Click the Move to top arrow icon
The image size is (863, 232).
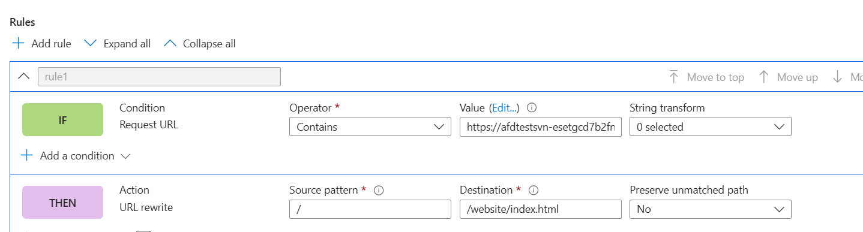click(x=674, y=77)
